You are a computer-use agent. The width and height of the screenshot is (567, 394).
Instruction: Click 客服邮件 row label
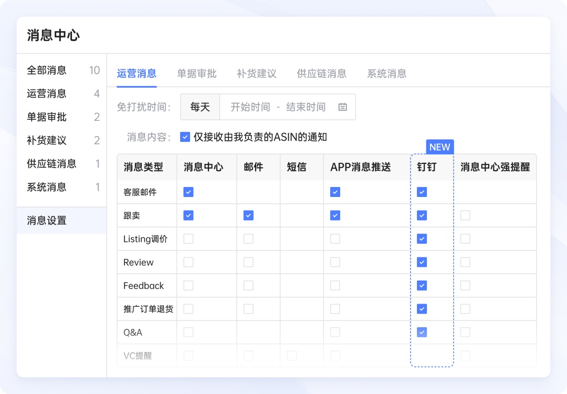tap(140, 192)
